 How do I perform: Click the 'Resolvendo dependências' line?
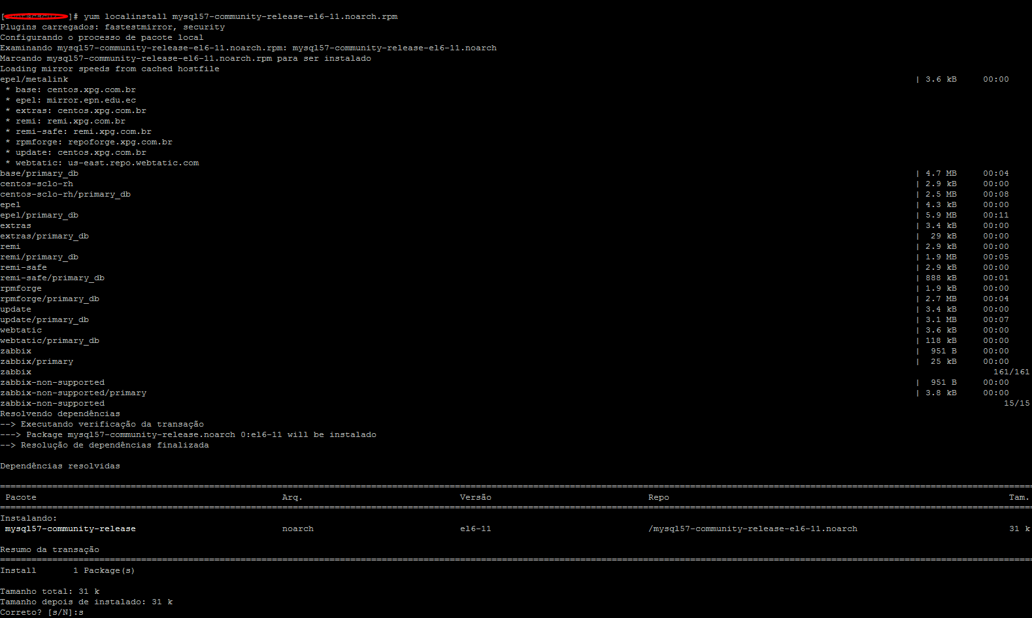coord(60,414)
